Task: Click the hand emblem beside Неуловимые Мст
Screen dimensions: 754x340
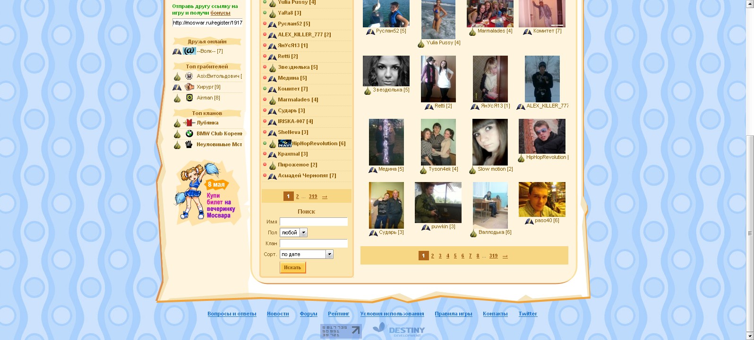Action: (189, 144)
